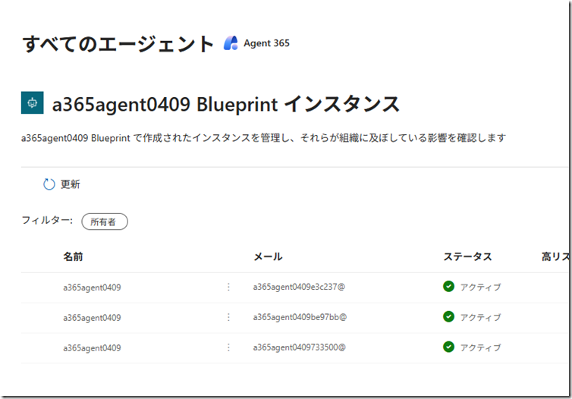Open the 所有者 filter pill
572x399 pixels.
coord(105,221)
